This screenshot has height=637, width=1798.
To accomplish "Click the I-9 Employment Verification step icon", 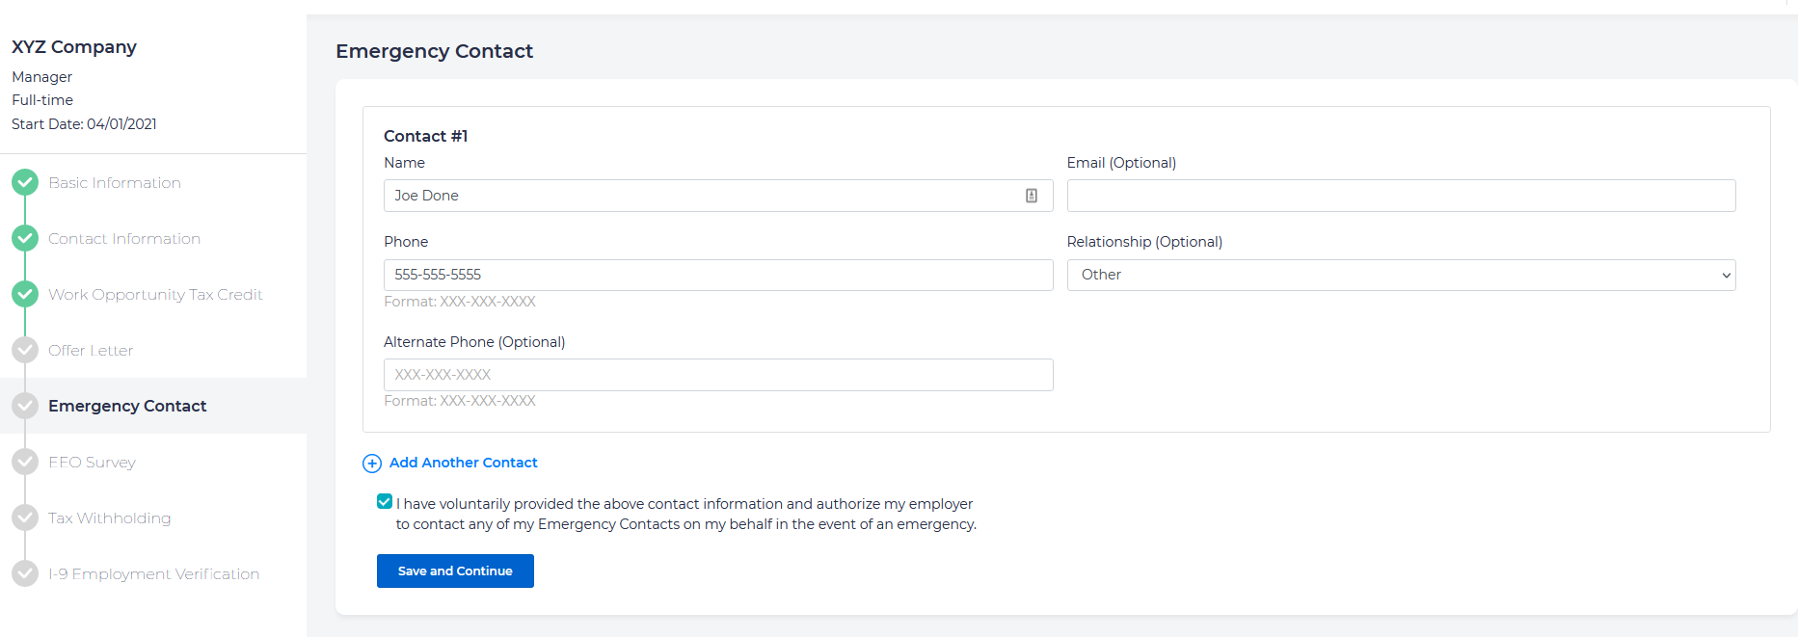I will (x=25, y=573).
